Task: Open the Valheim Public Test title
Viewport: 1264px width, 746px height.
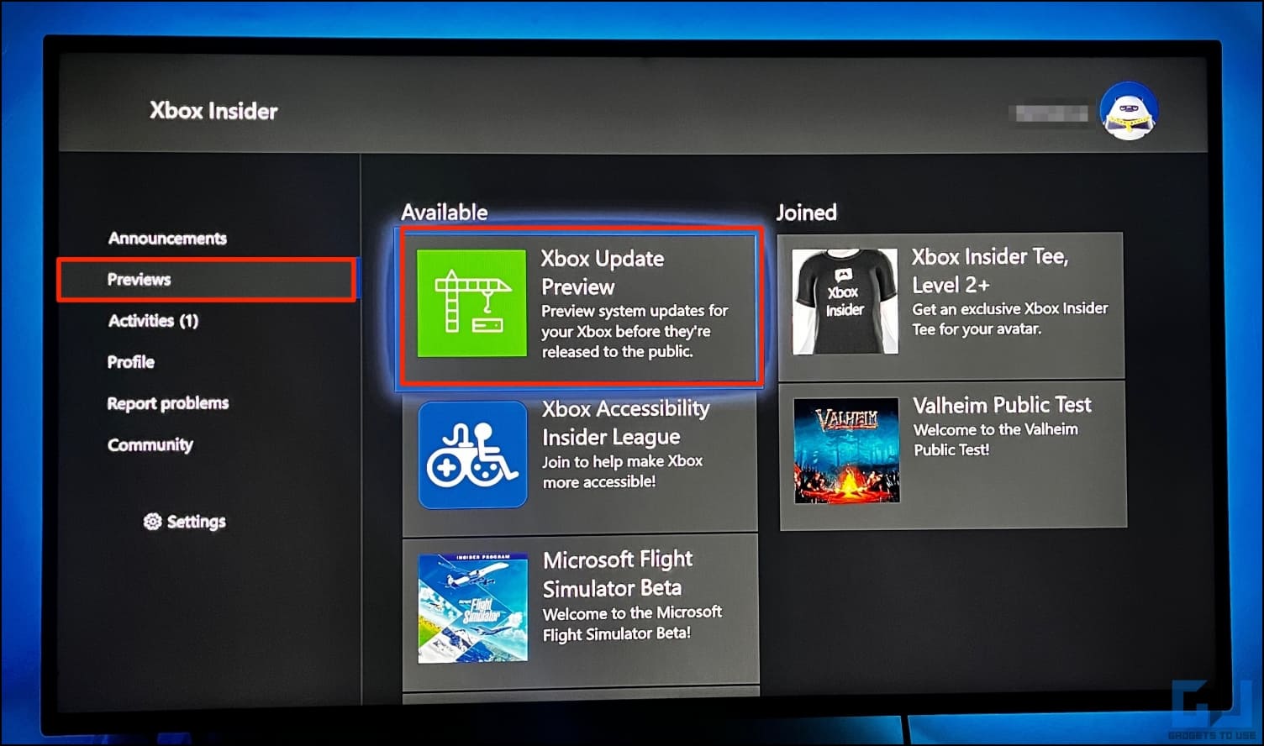Action: click(1002, 405)
